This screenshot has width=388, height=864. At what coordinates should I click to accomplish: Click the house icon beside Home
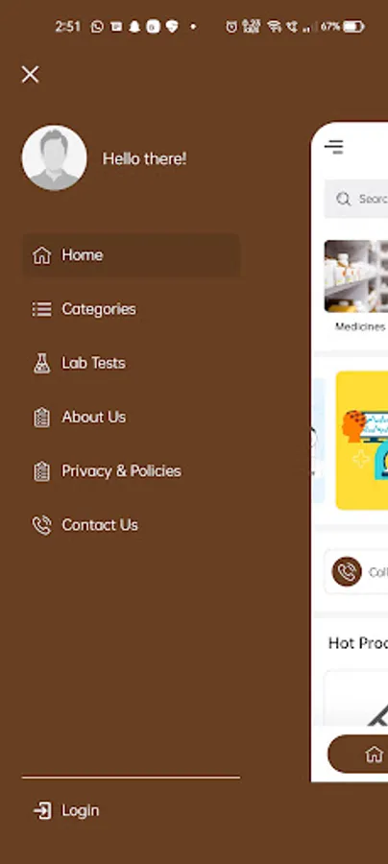(x=42, y=255)
